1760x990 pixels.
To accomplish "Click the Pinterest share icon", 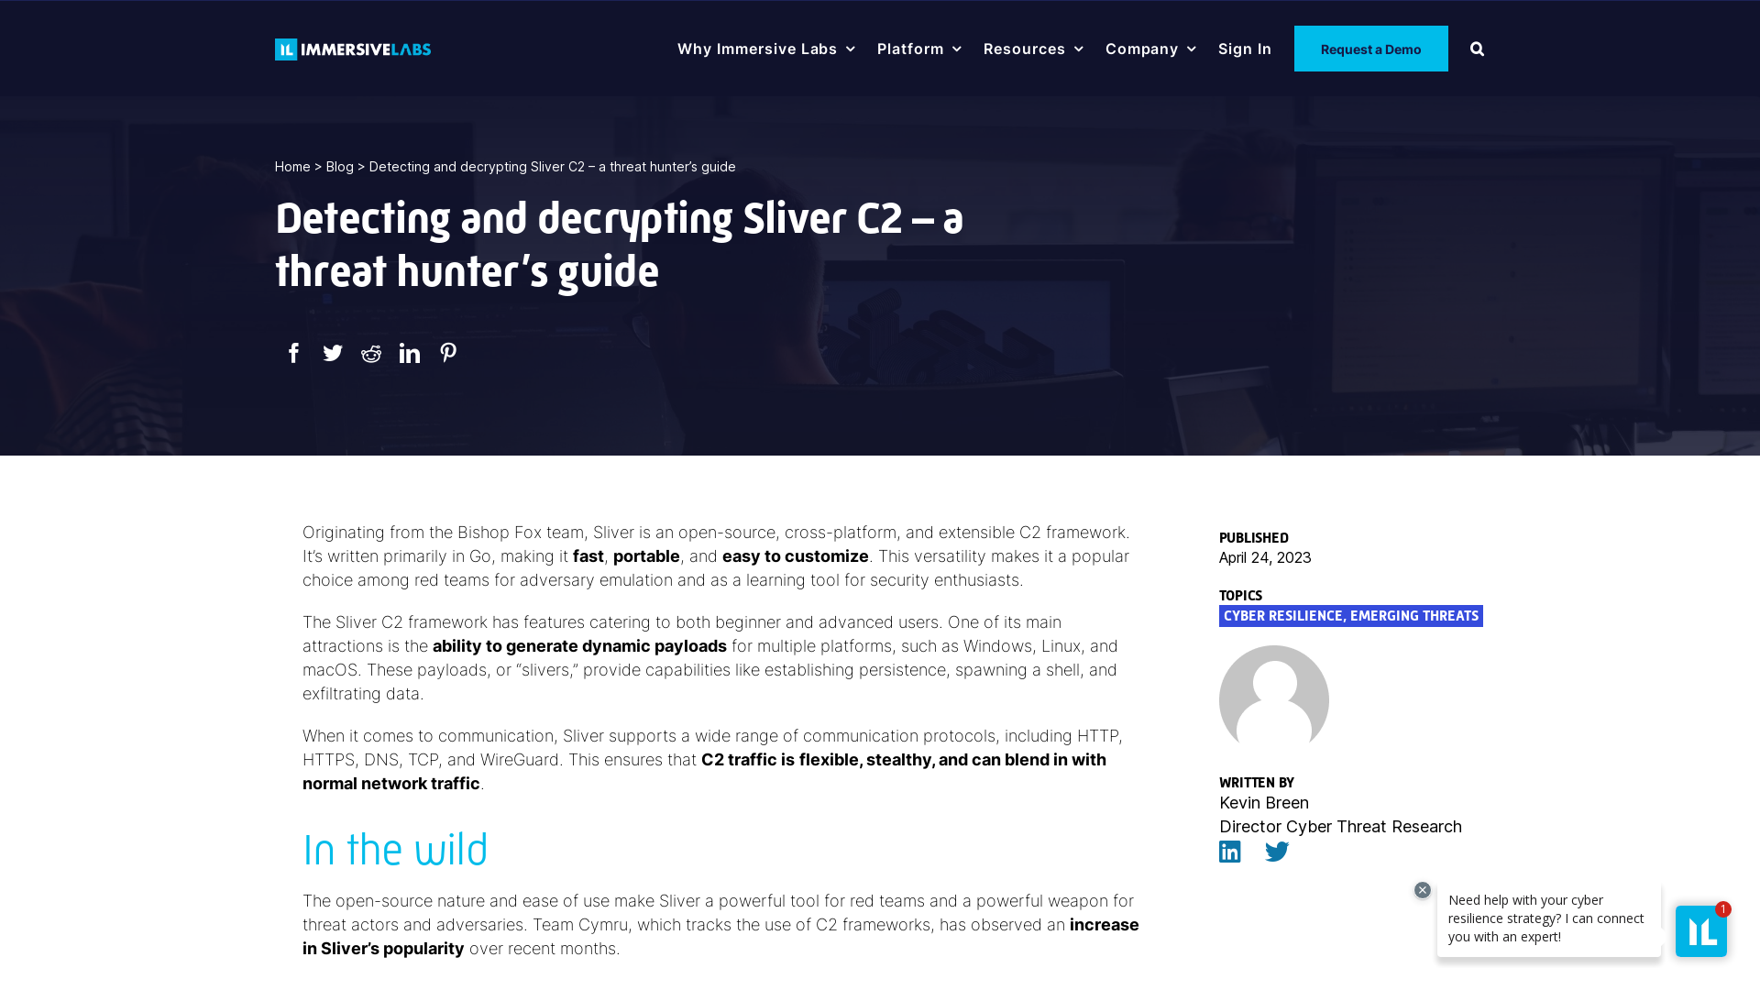I will tap(448, 353).
